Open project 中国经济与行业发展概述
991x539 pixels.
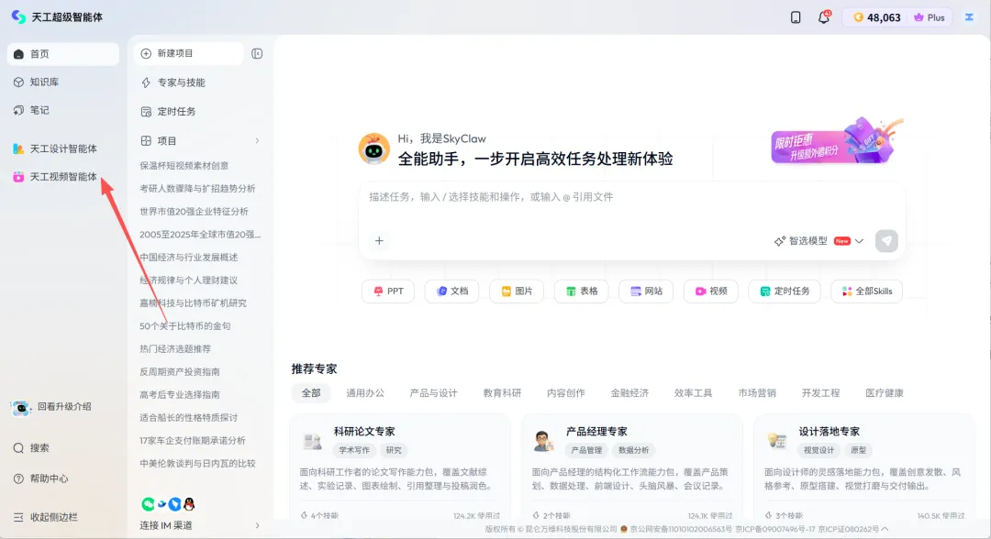[188, 258]
